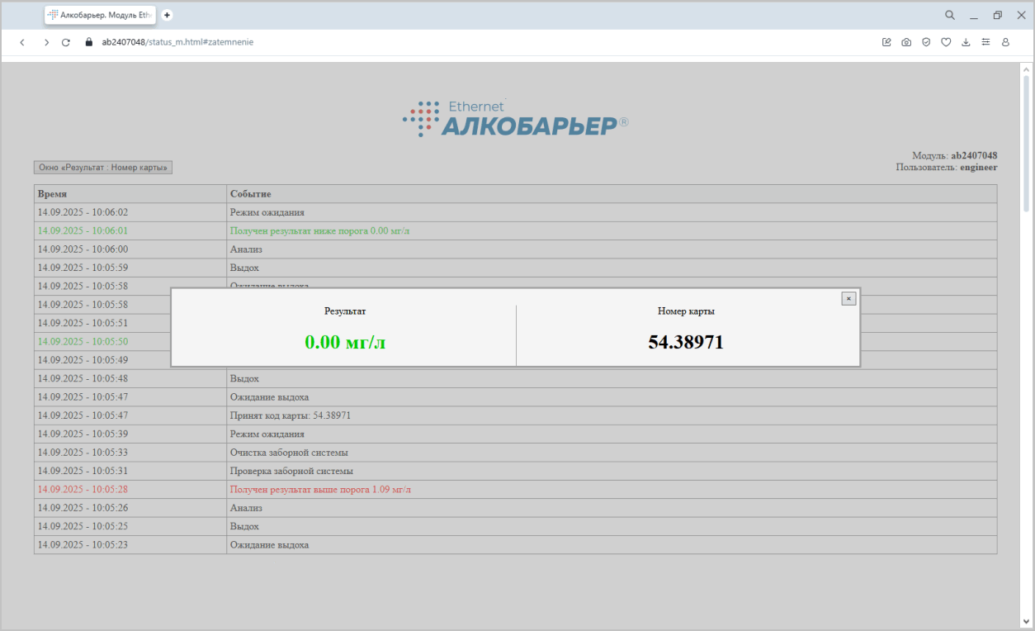The width and height of the screenshot is (1035, 631).
Task: Open the downloads icon
Action: (966, 42)
